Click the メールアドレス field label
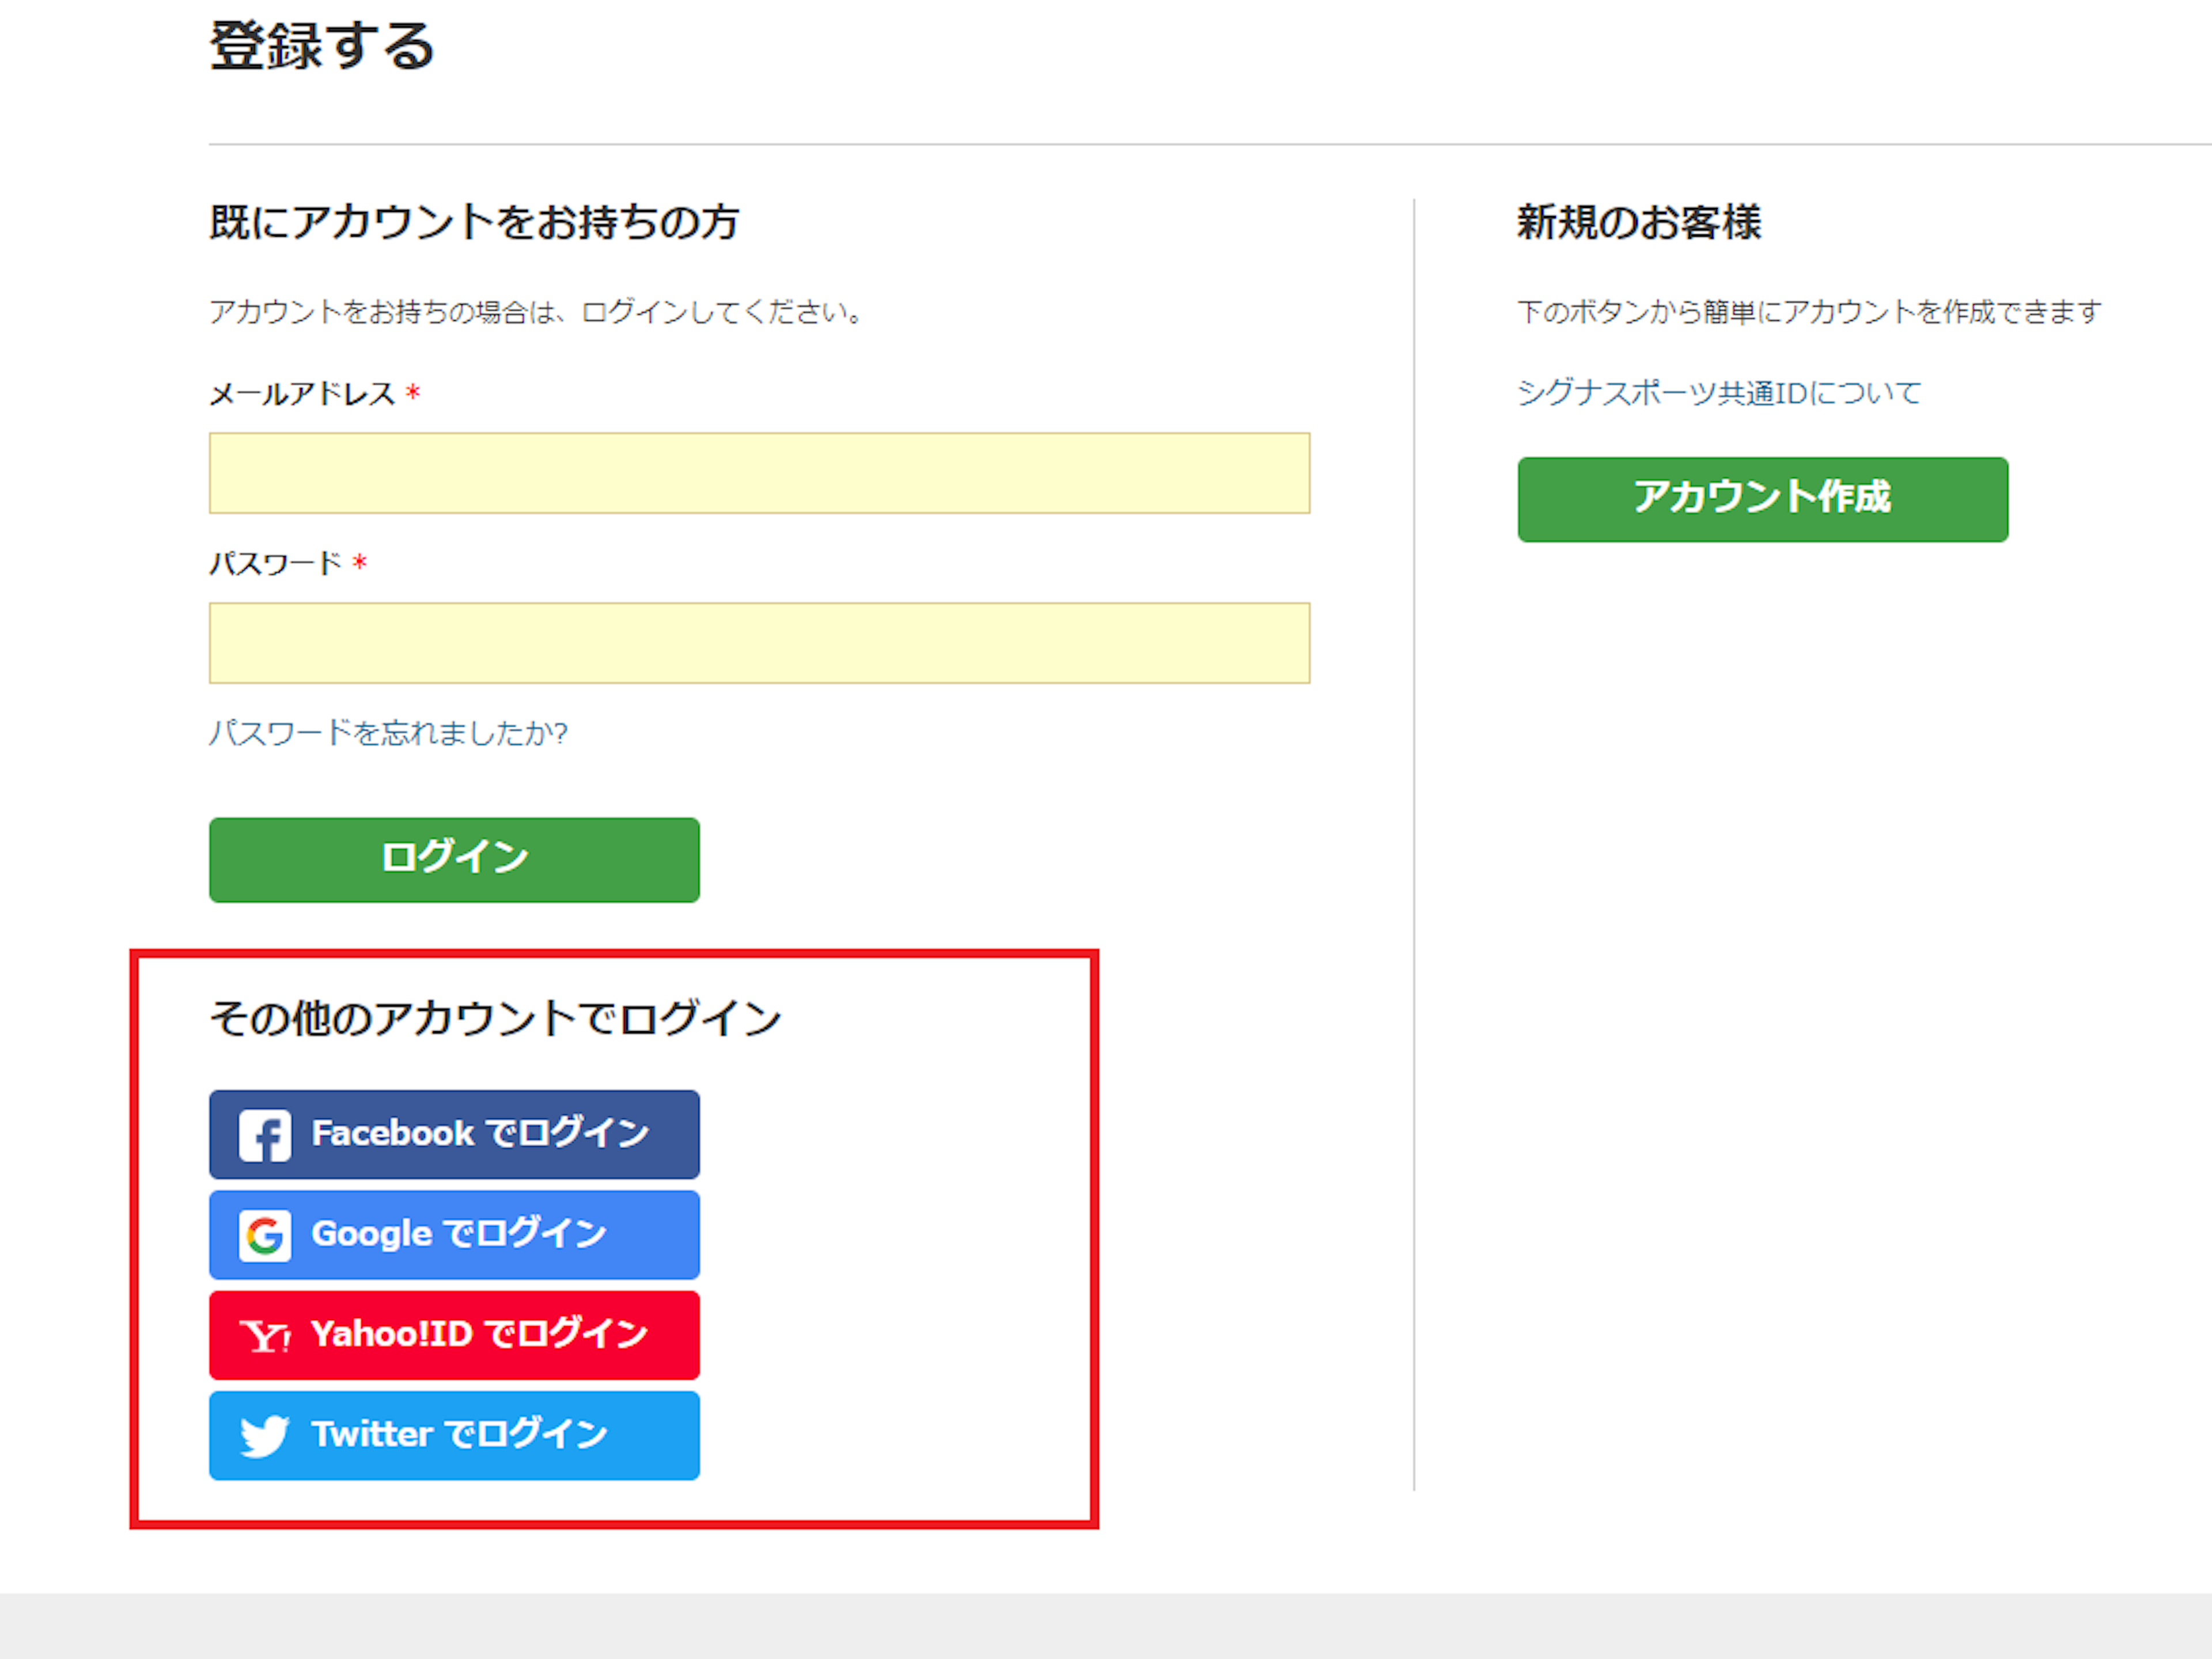Viewport: 2212px width, 1659px height. point(302,393)
